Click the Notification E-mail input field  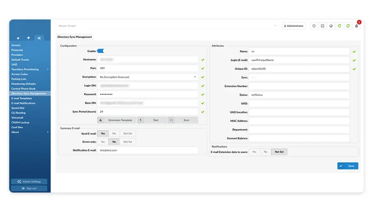point(151,150)
